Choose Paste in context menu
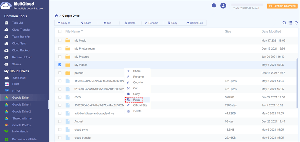 tap(137, 100)
